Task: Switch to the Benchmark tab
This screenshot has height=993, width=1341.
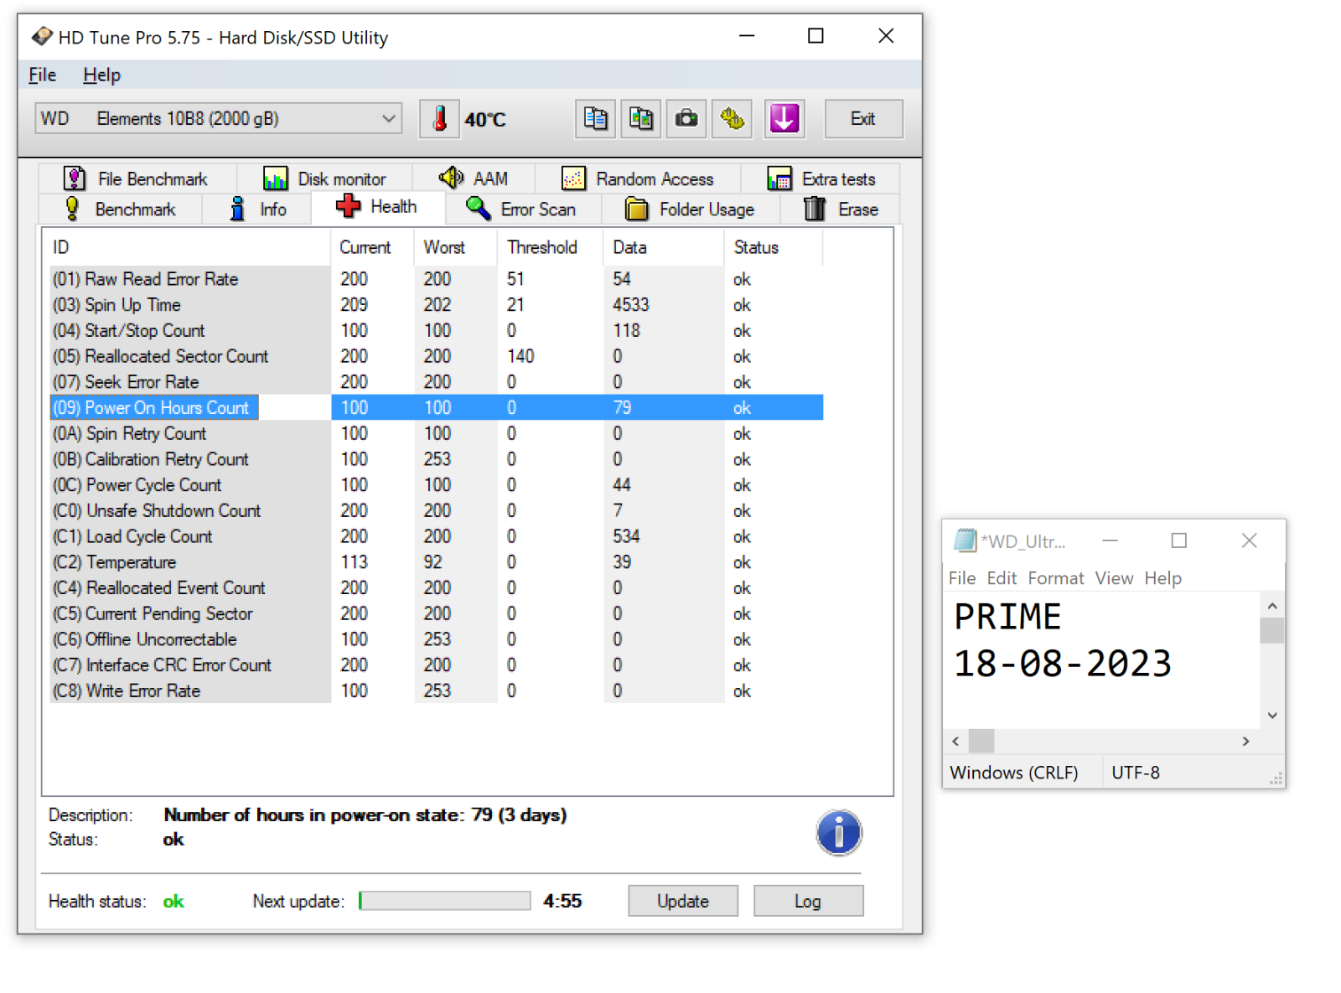Action: (120, 209)
